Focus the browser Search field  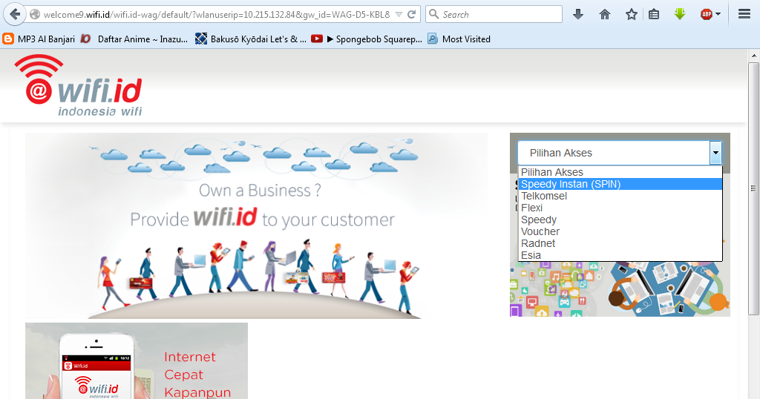tap(494, 14)
